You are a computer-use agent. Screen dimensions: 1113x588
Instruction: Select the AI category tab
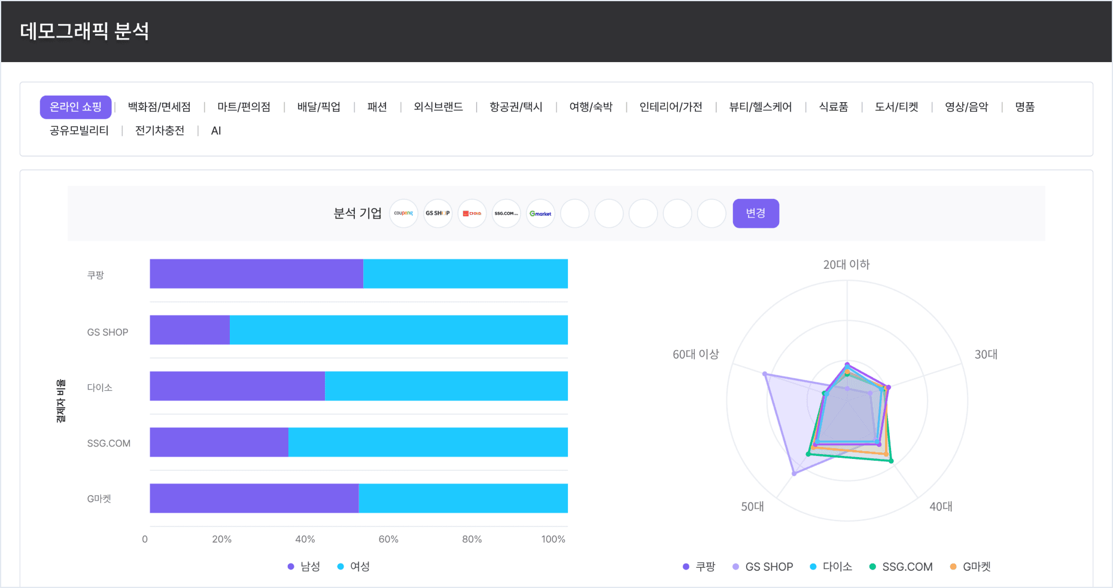tap(216, 130)
